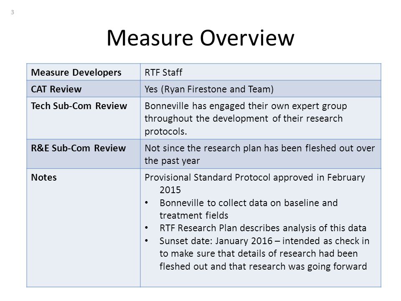
Task: Select the Bonneville expert group text line
Action: point(246,106)
